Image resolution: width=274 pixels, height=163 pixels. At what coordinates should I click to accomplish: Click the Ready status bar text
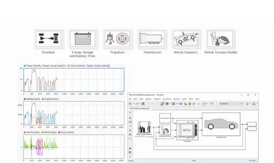(131, 160)
